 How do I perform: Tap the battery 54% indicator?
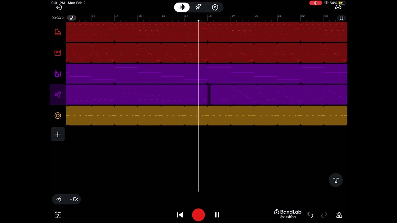[337, 3]
